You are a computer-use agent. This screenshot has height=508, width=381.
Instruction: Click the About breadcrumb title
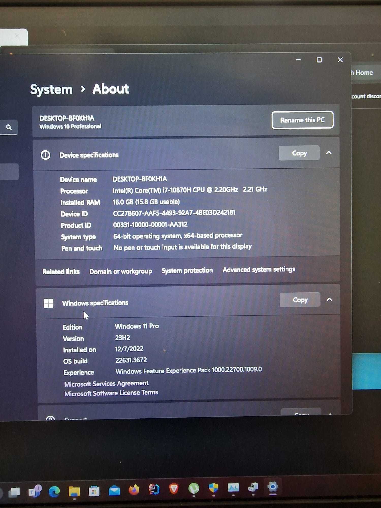pyautogui.click(x=111, y=89)
